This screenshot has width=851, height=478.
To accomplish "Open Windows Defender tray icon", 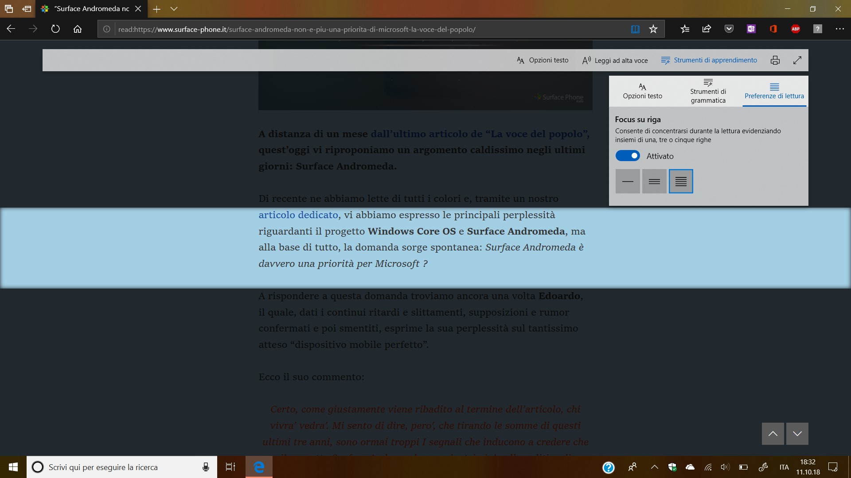I will click(672, 467).
